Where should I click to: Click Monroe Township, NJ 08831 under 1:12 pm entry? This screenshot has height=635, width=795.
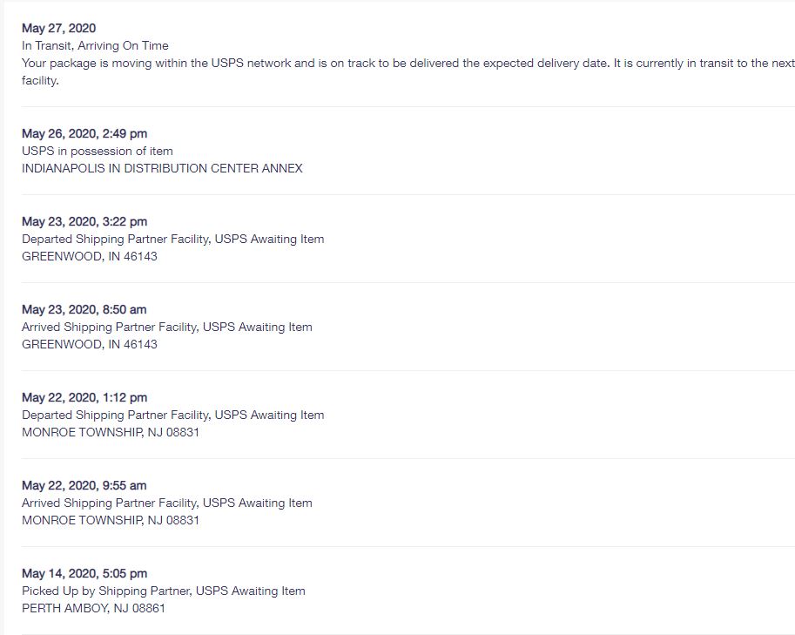pos(111,432)
